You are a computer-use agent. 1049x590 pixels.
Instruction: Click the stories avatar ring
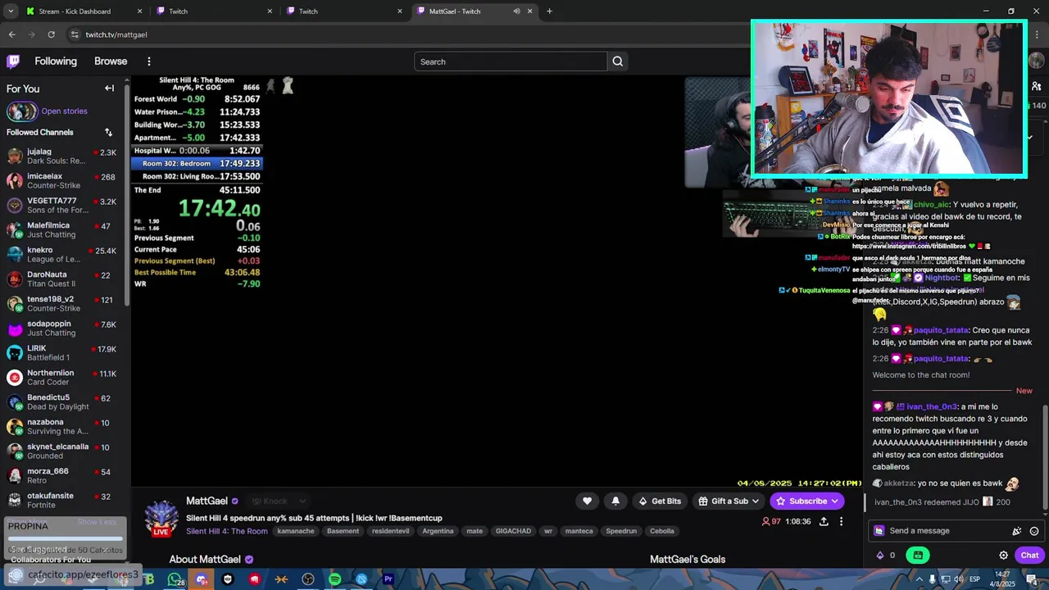21,111
